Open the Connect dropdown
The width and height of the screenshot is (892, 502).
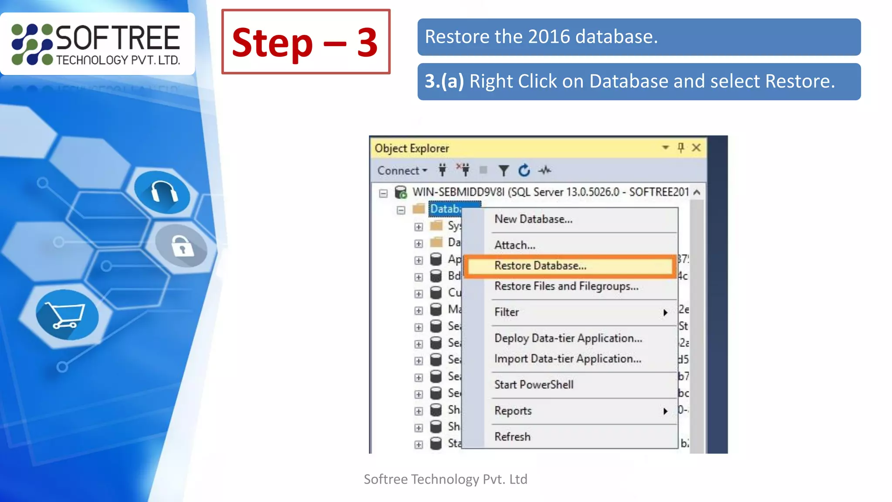coord(402,170)
